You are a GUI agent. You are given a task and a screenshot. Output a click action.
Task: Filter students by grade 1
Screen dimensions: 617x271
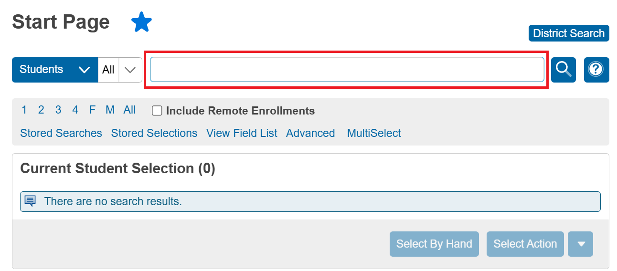24,110
